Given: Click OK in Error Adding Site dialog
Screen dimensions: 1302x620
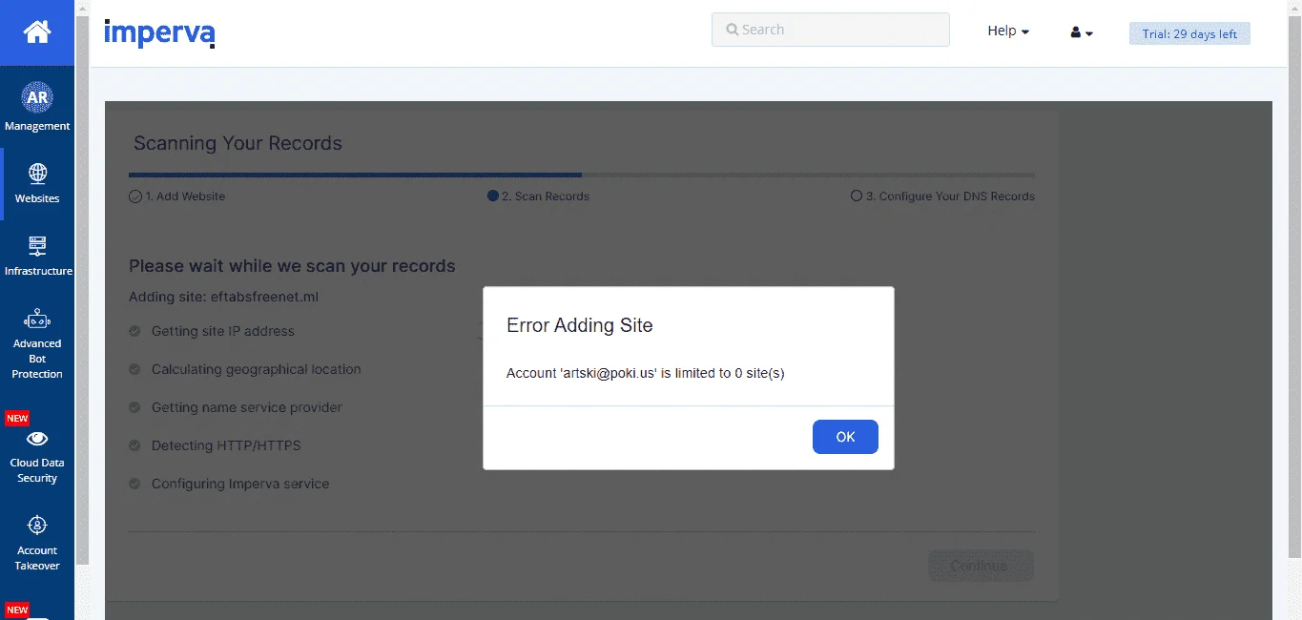Looking at the screenshot, I should tap(845, 437).
